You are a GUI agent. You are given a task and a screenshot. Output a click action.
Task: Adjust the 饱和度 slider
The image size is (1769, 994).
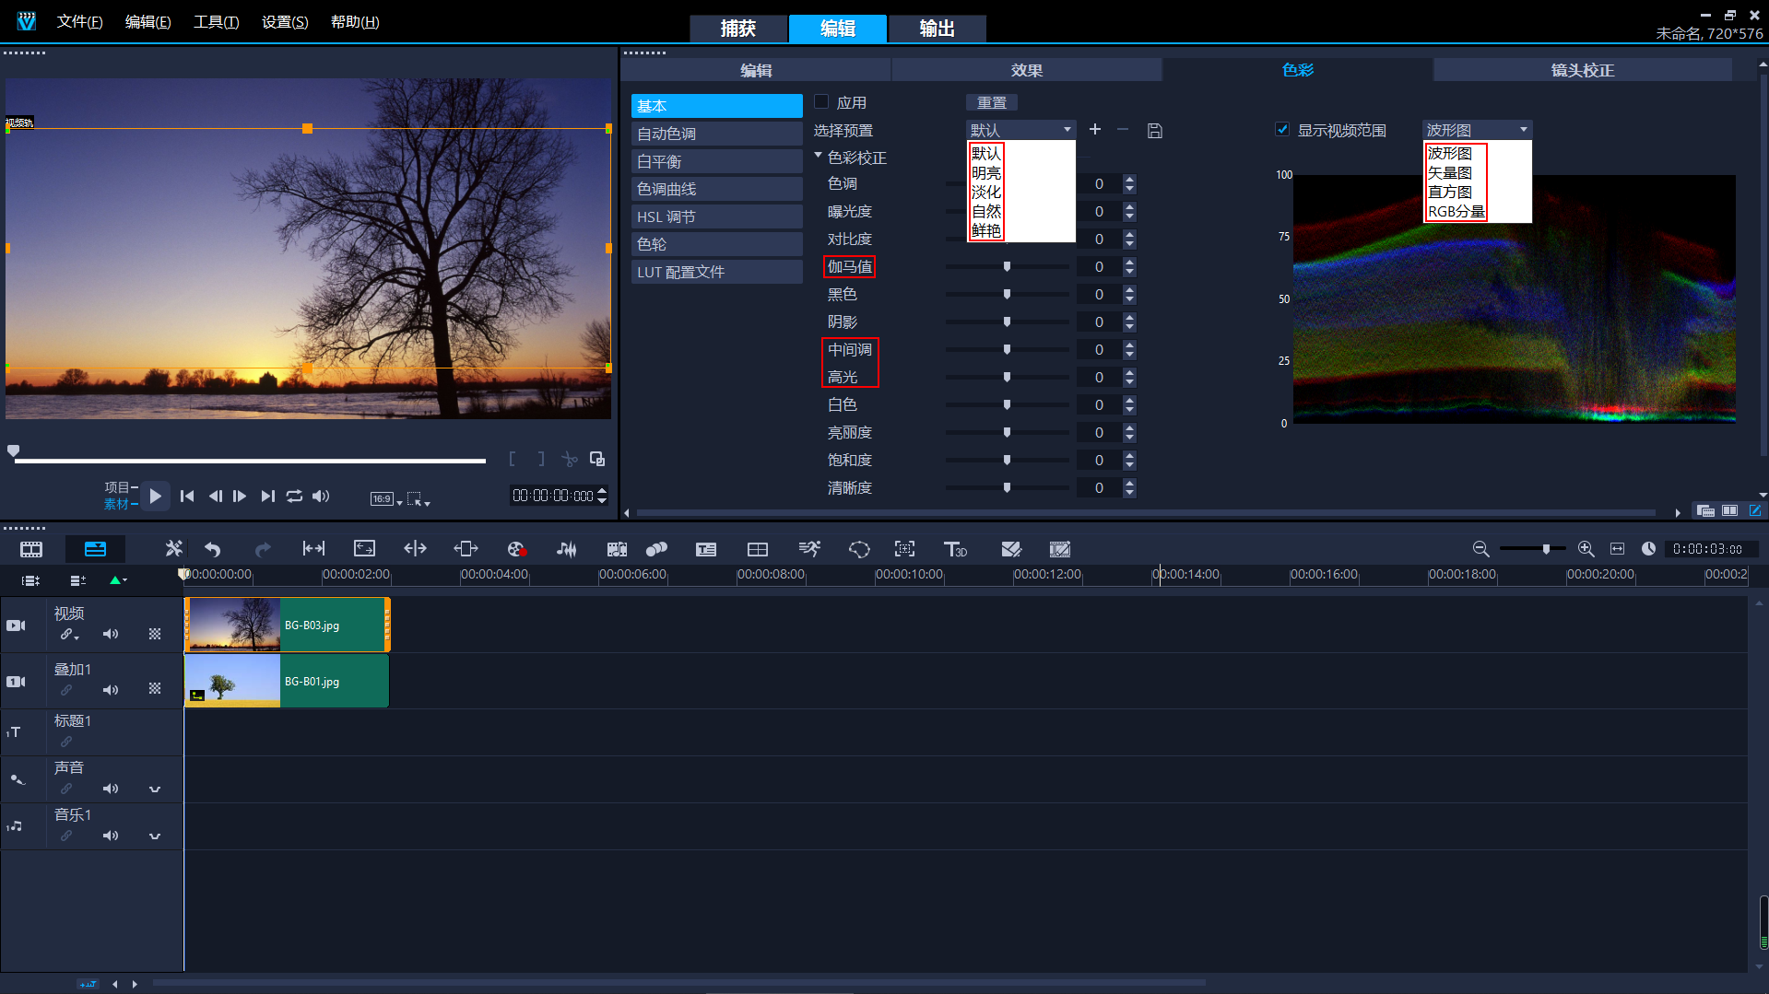[x=1007, y=460]
